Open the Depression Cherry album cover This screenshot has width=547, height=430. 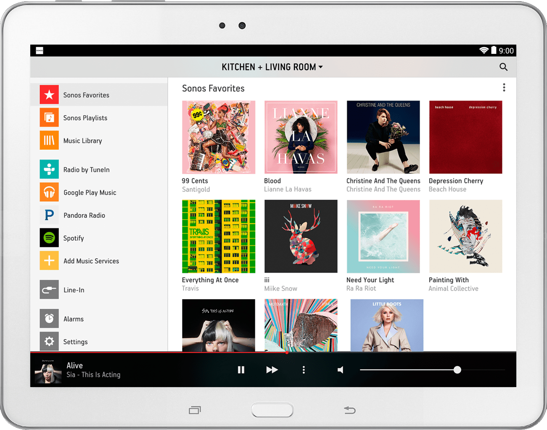click(x=466, y=137)
